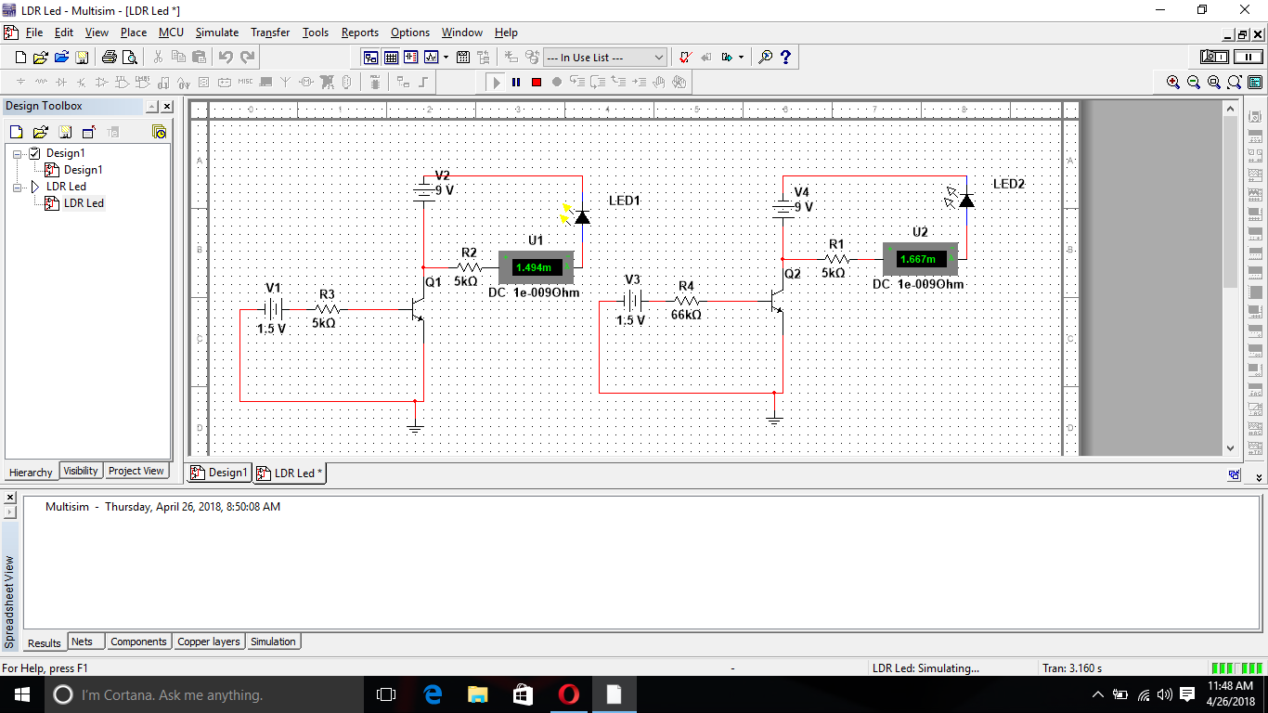Pause the simulation
1268x713 pixels.
[516, 82]
